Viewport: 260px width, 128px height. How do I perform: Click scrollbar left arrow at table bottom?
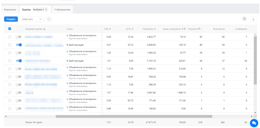[x=6, y=116]
